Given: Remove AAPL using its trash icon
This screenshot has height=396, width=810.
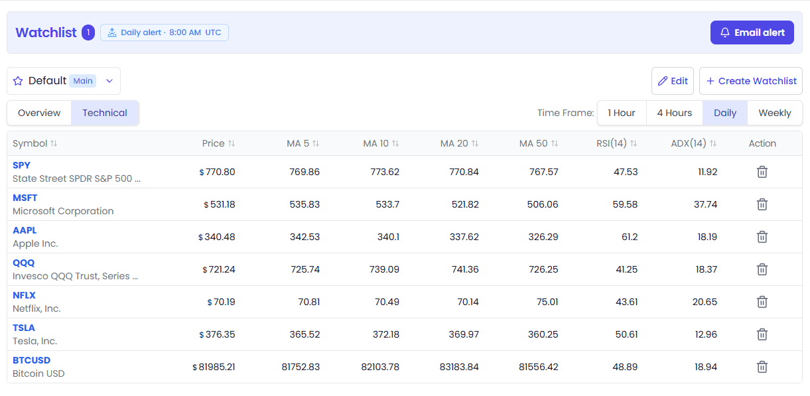Looking at the screenshot, I should 762,237.
